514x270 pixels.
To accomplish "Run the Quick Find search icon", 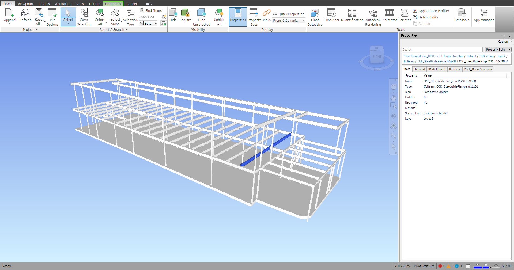I will pos(164,17).
